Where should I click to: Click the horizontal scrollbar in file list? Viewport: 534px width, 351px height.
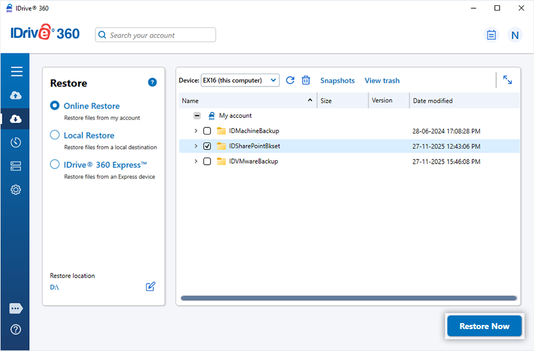tap(348, 298)
